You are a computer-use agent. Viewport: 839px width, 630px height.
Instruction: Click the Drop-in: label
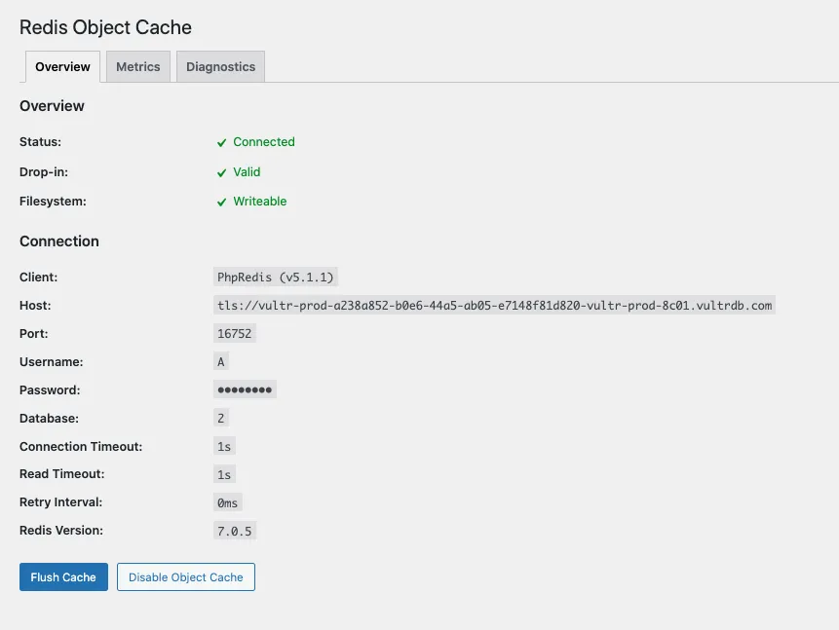coord(44,171)
